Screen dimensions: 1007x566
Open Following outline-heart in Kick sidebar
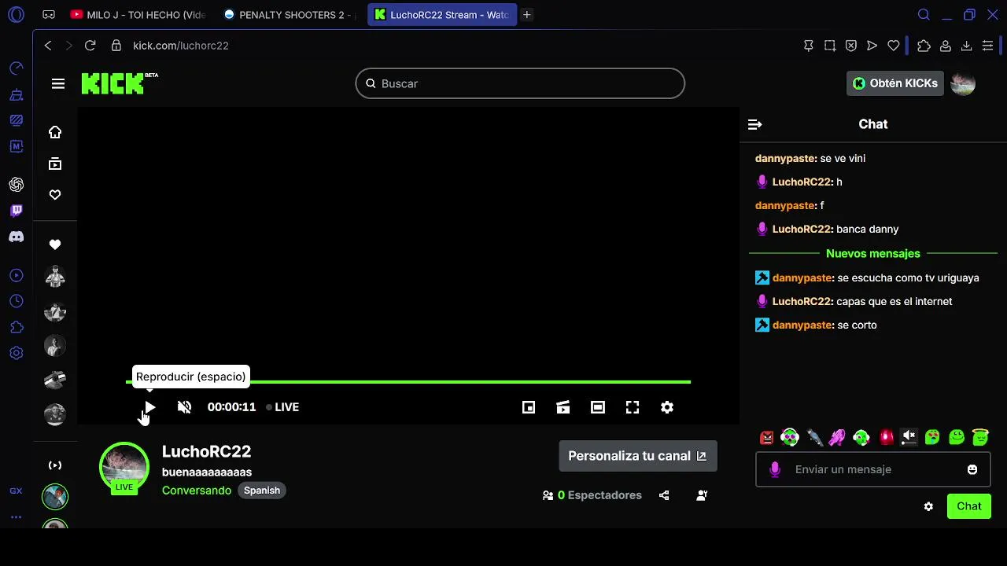55,195
